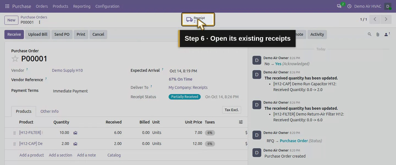This screenshot has height=165, width=396.
Task: Open Reporting menu
Action: [82, 6]
